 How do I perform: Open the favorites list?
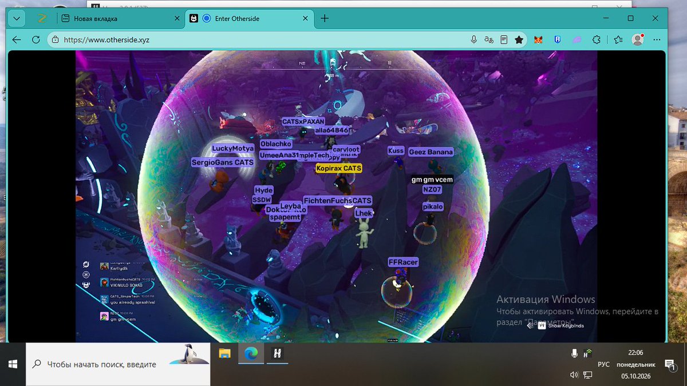coord(618,40)
